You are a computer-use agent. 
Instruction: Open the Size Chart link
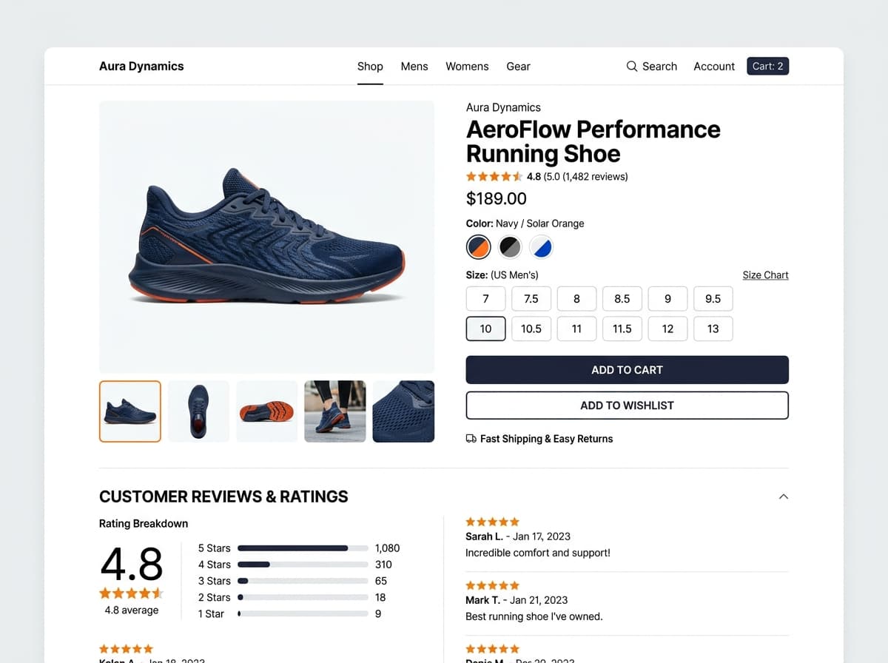pyautogui.click(x=765, y=275)
